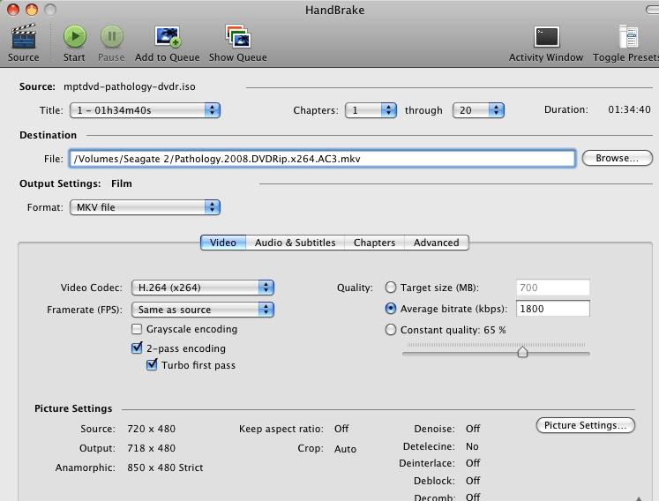Click the Source size 720 x 480
Viewport: 659px width, 501px height.
[x=152, y=429]
